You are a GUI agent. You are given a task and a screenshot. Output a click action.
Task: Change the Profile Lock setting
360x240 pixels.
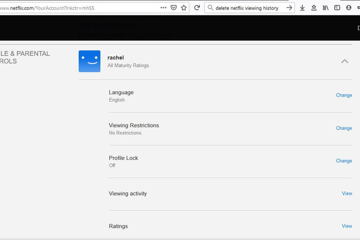click(x=344, y=161)
